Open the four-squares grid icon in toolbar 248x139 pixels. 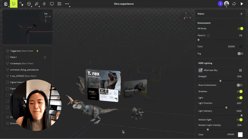tap(59, 4)
